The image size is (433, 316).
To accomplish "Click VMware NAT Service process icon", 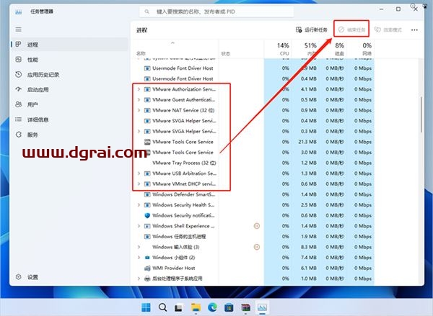I will click(147, 110).
